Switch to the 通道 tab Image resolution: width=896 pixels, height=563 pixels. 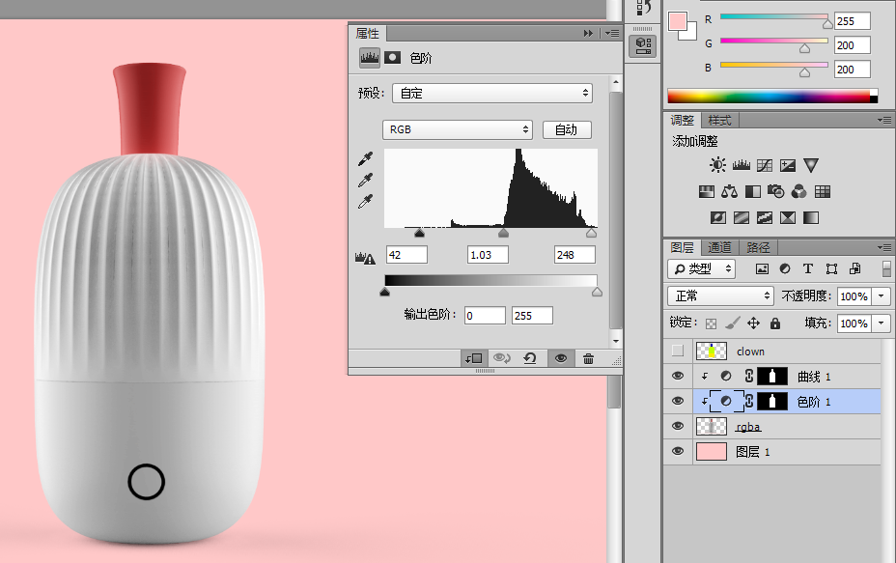pyautogui.click(x=719, y=247)
